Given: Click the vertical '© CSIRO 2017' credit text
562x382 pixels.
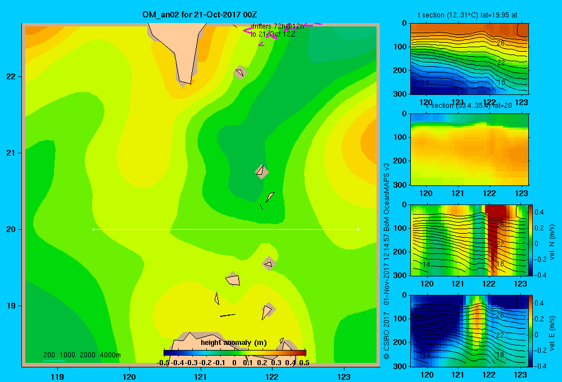Looking at the screenshot, I should [387, 335].
